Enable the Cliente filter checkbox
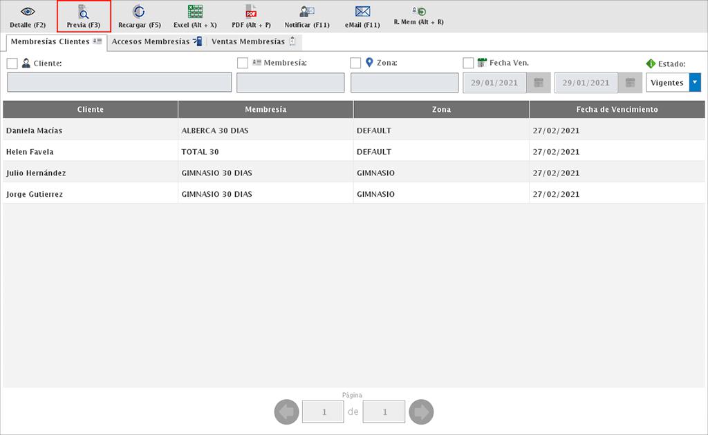 click(x=12, y=64)
